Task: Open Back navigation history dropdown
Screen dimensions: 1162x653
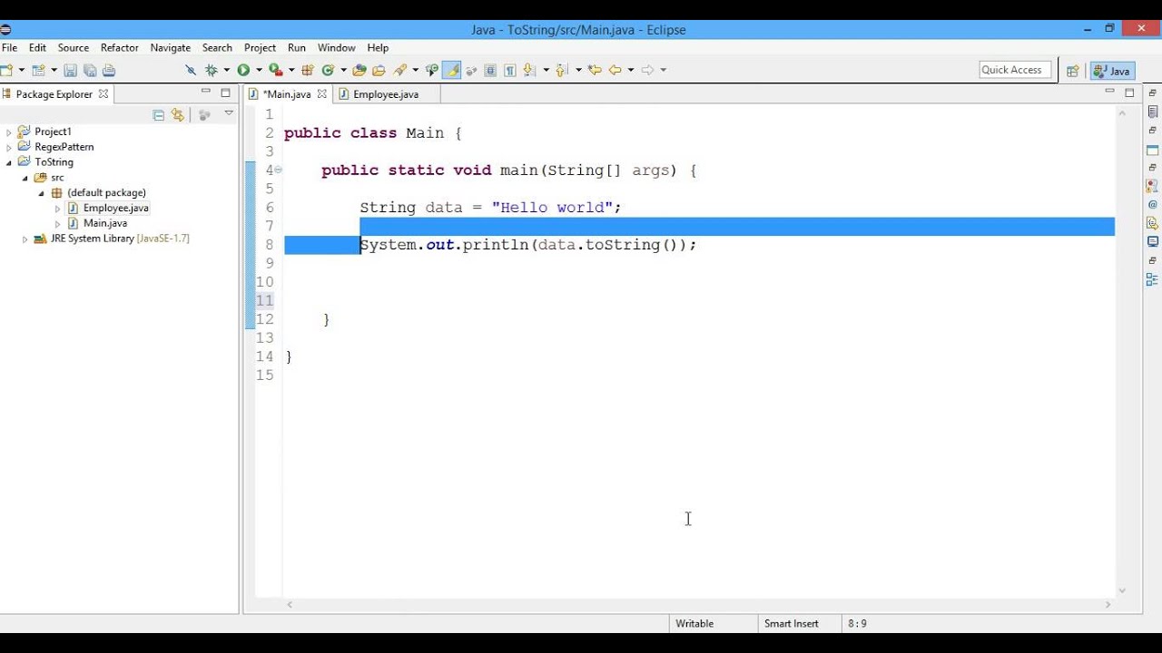Action: (x=631, y=70)
